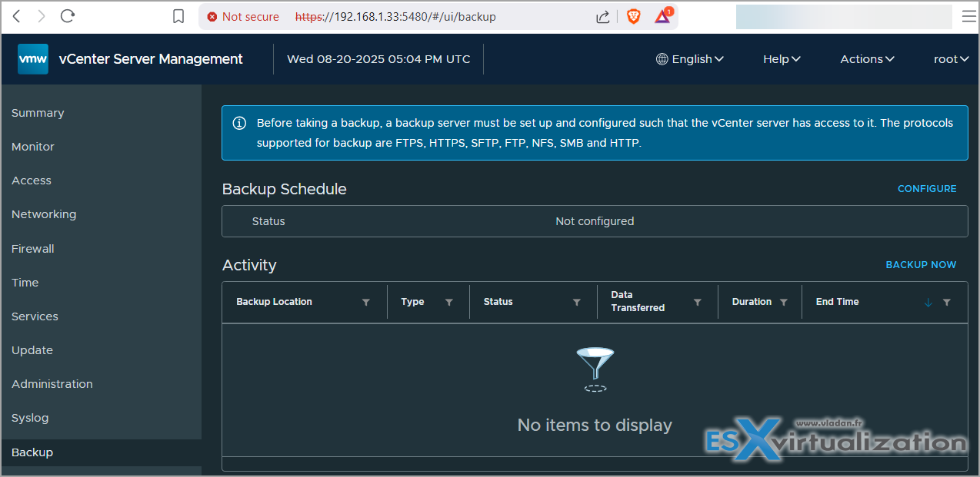Click the vCenter Server Management title
Screen dimensions: 980x477
pyautogui.click(x=151, y=59)
